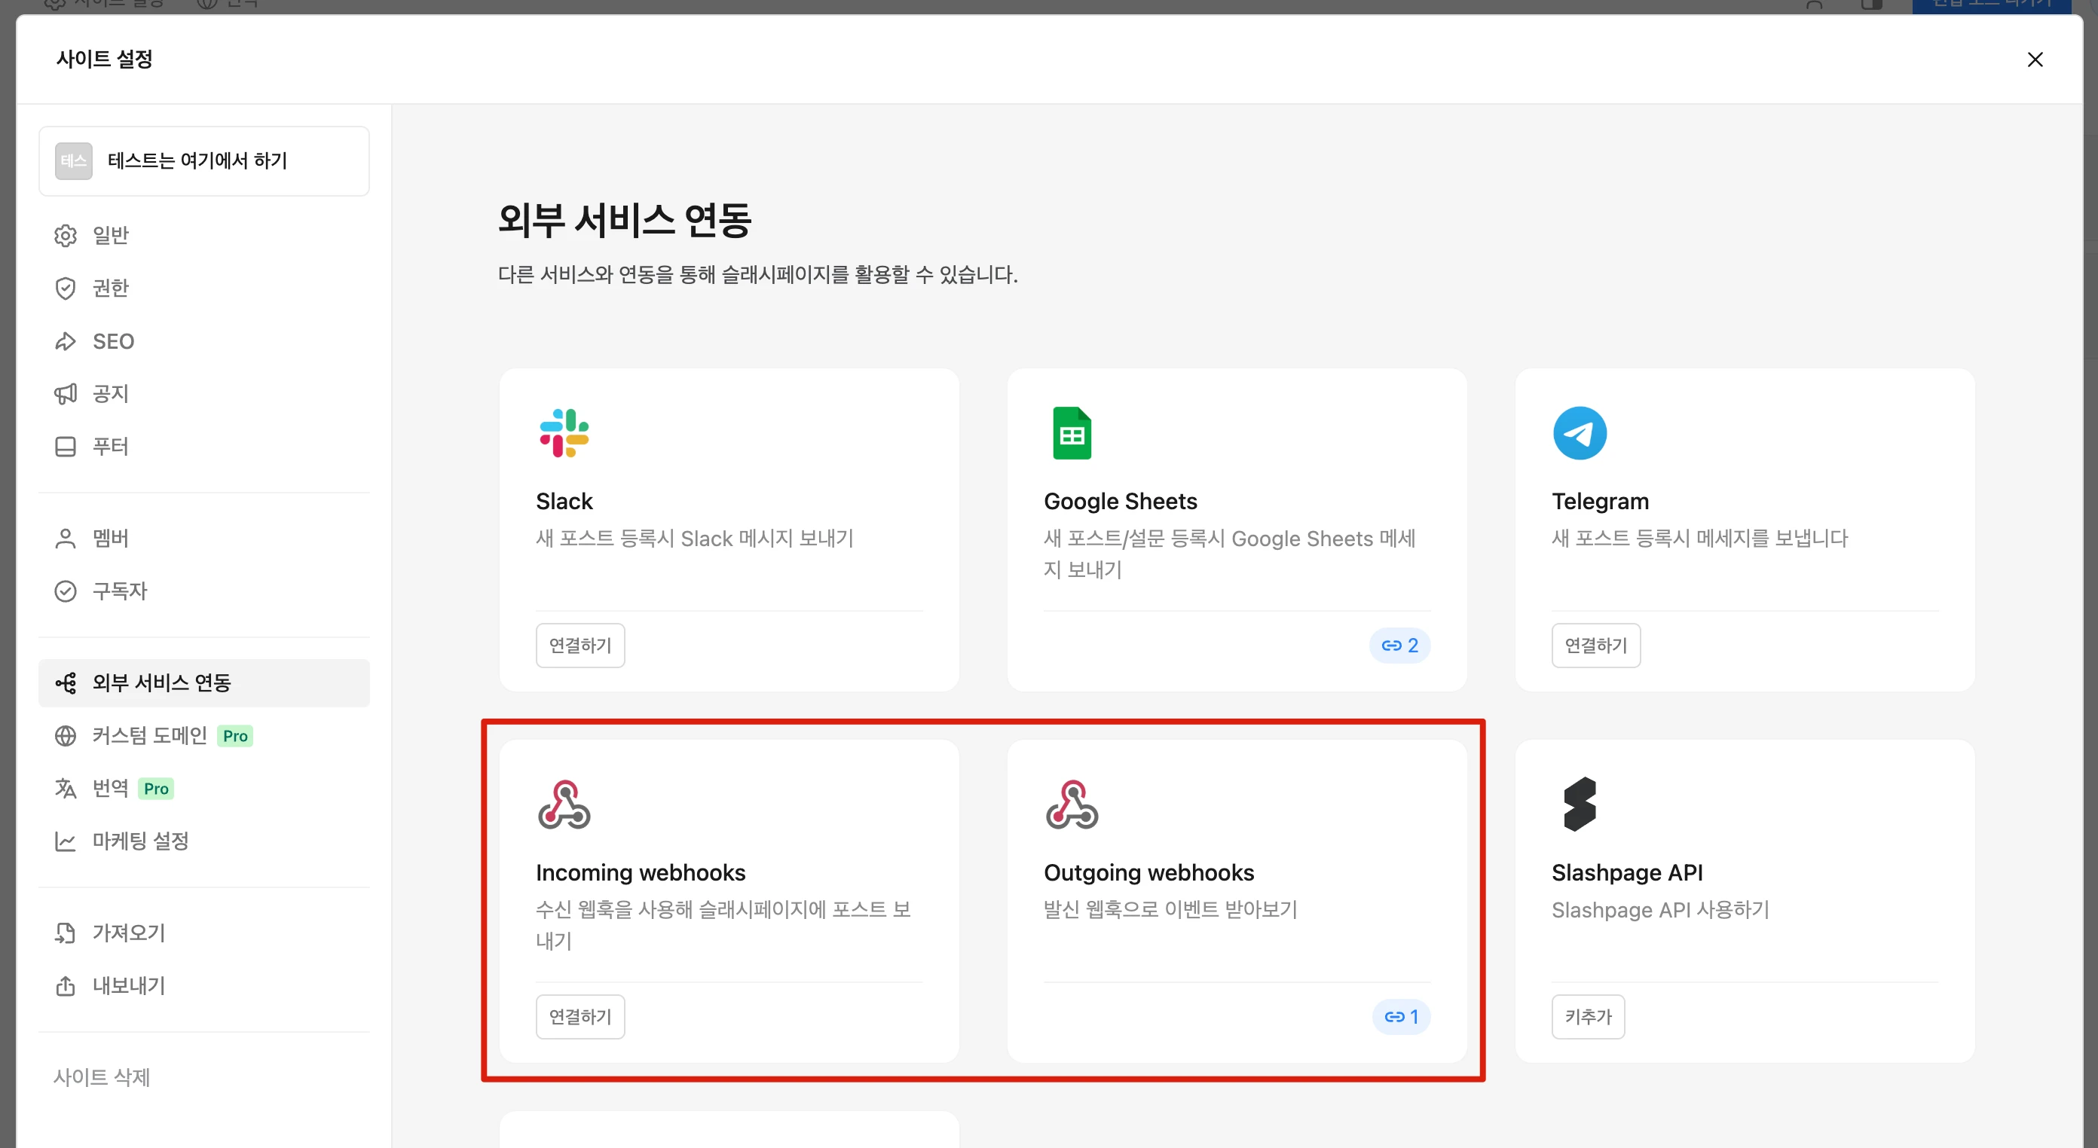2098x1148 pixels.
Task: Click the Slashpage API logo icon
Action: tap(1580, 805)
